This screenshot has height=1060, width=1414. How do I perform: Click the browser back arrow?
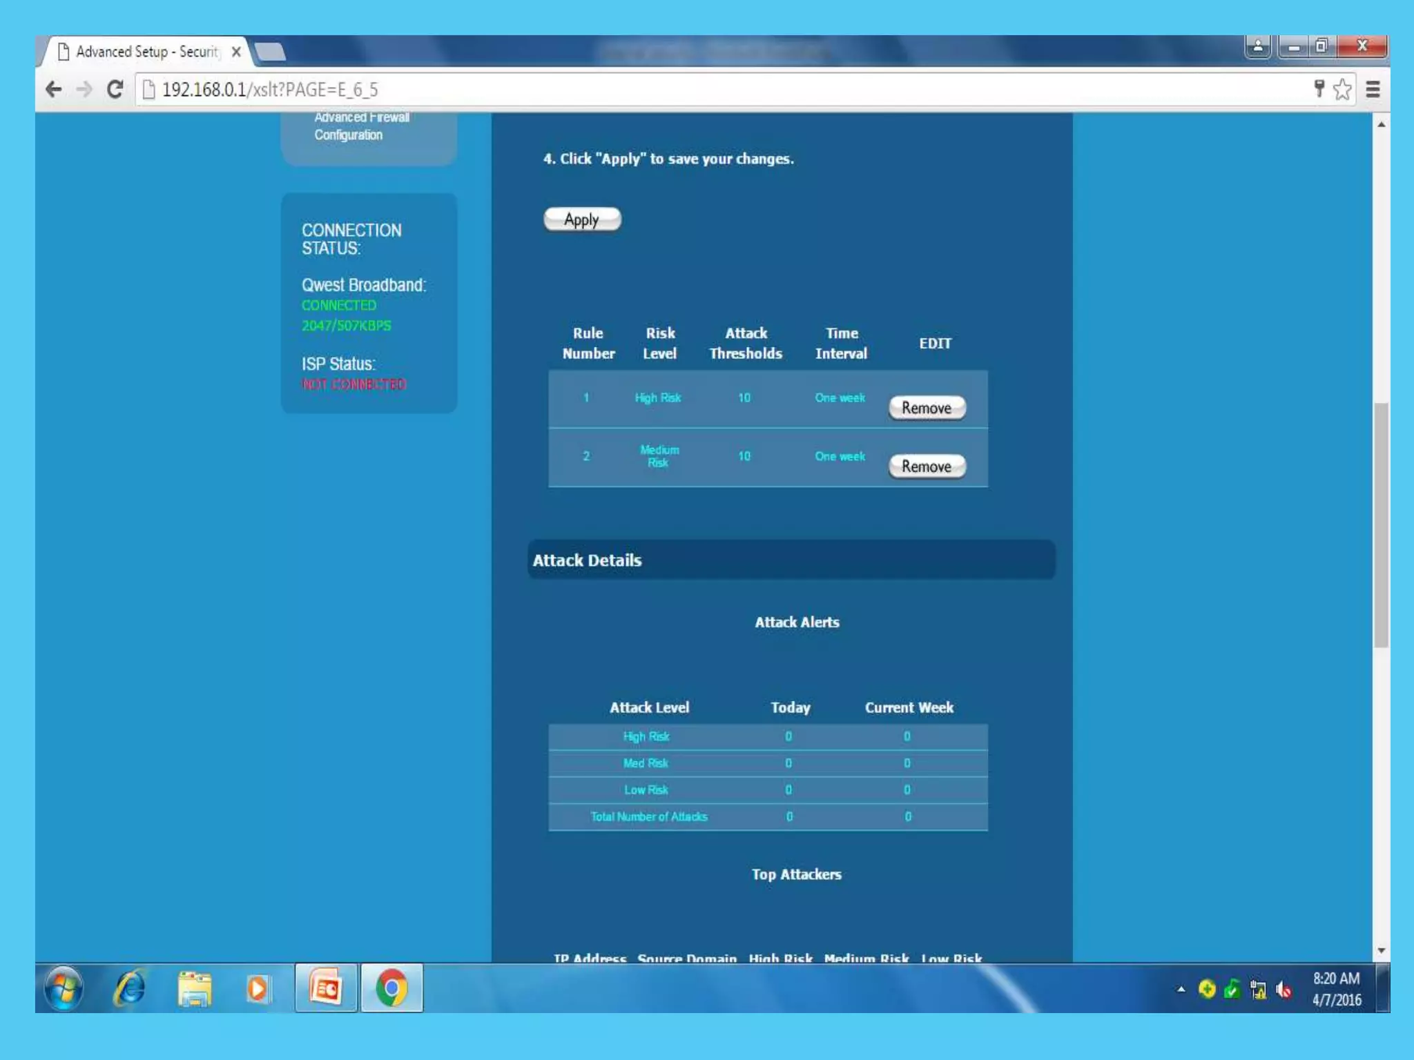tap(54, 89)
